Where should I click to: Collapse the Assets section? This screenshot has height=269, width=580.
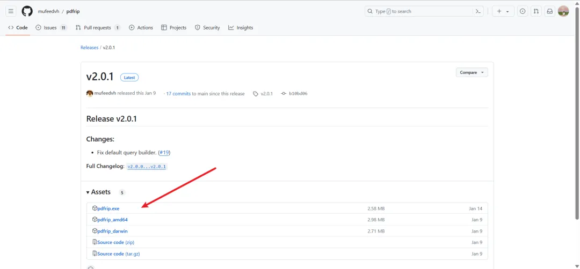pos(98,192)
